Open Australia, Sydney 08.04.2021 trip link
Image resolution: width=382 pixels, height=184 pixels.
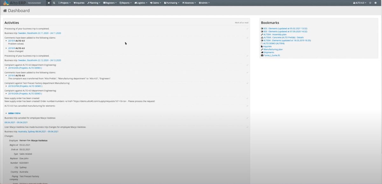38,131
